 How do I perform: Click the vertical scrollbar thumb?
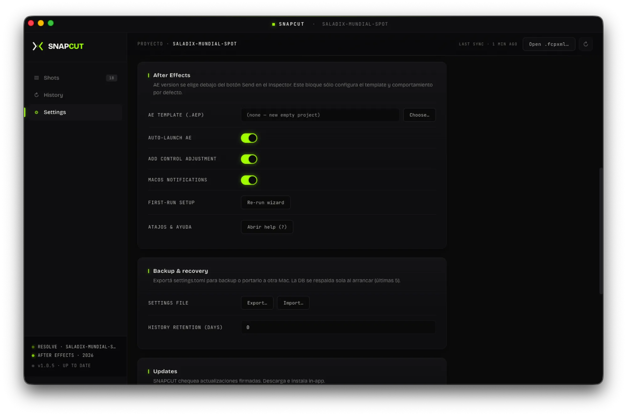pyautogui.click(x=601, y=231)
